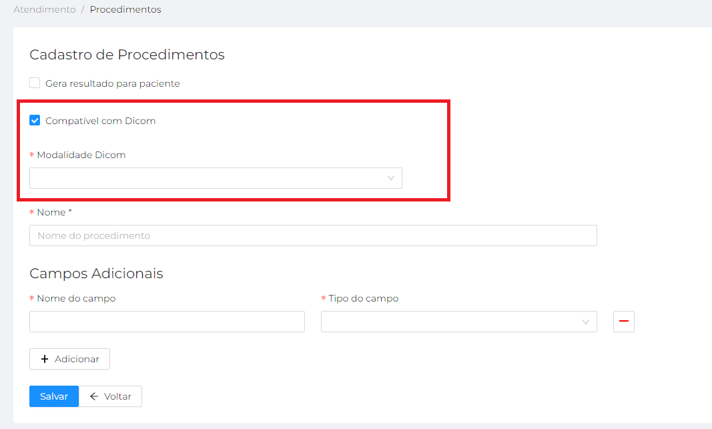
Task: Click the chevron arrow in Tipo do campo
Action: pyautogui.click(x=586, y=322)
